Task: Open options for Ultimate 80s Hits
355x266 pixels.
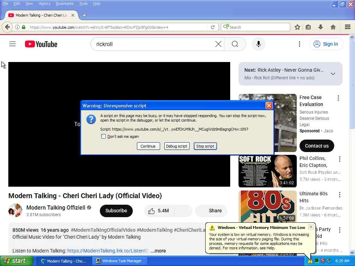Action: click(x=340, y=195)
